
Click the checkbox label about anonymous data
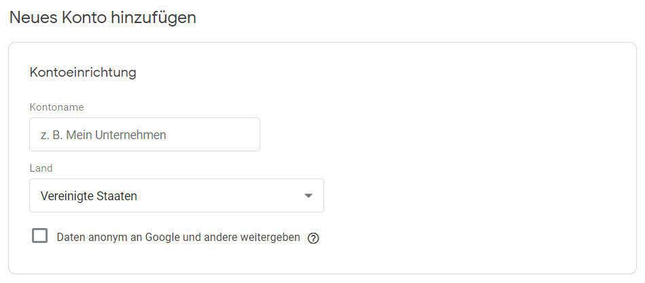[178, 238]
